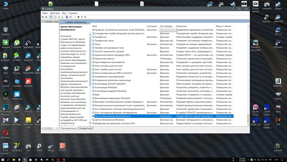Screen dimensions: 287x162
Task: Click the Refresh toolbar icon
Action: click(59, 17)
